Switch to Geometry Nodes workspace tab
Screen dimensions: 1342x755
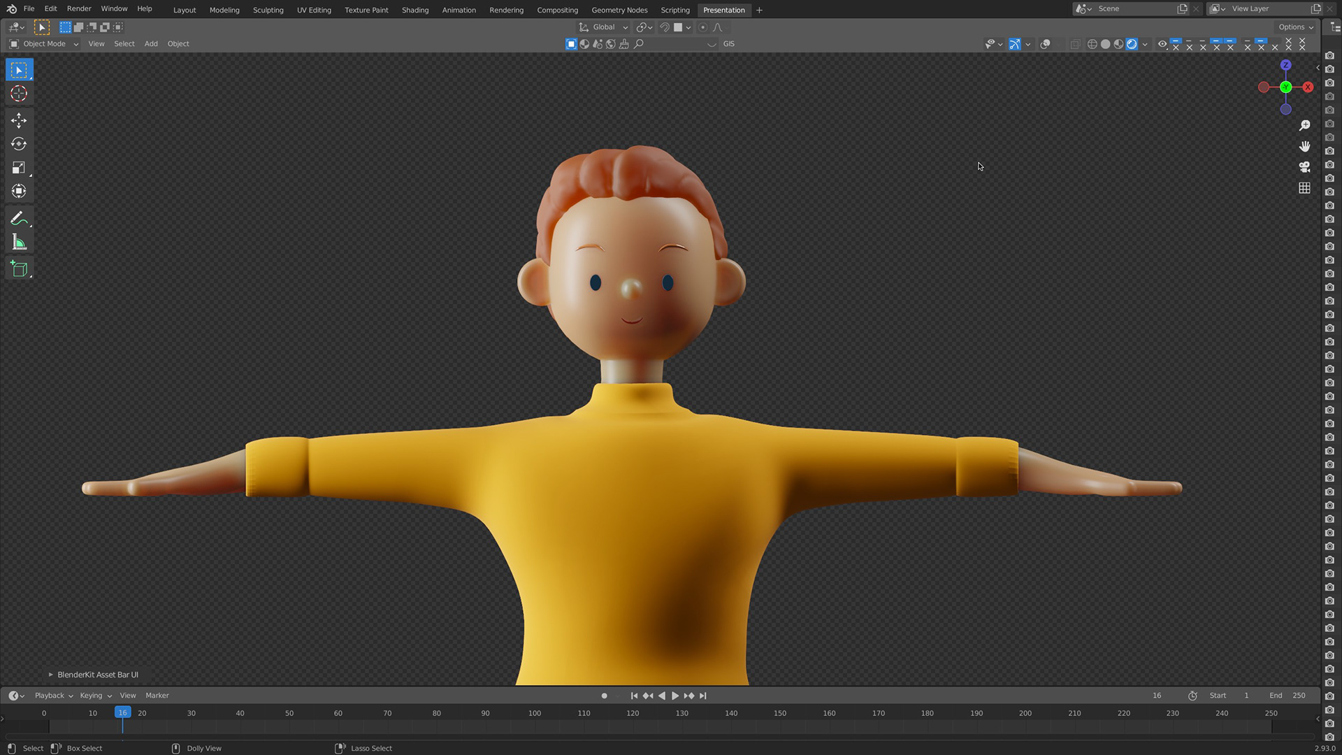pyautogui.click(x=619, y=10)
